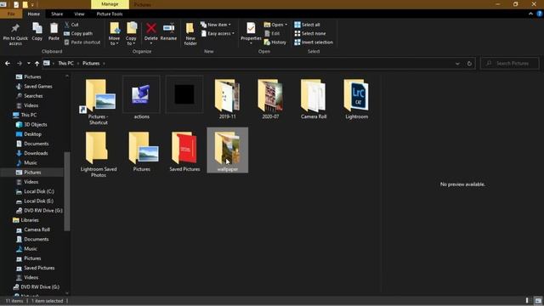Click the Manage contextual tab
The height and width of the screenshot is (306, 544).
110,4
